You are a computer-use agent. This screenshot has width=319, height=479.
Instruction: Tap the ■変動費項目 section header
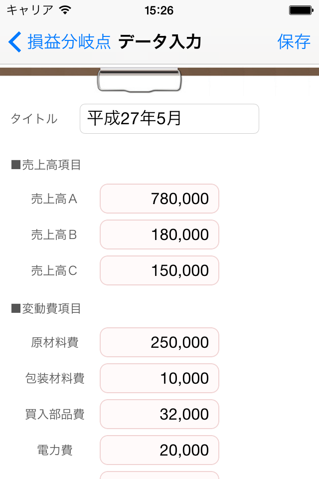pos(46,309)
